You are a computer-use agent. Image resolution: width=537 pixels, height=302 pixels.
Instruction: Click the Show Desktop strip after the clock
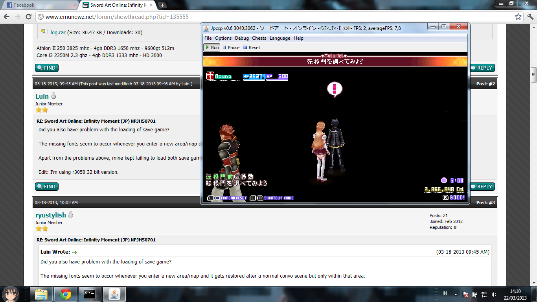click(534, 294)
